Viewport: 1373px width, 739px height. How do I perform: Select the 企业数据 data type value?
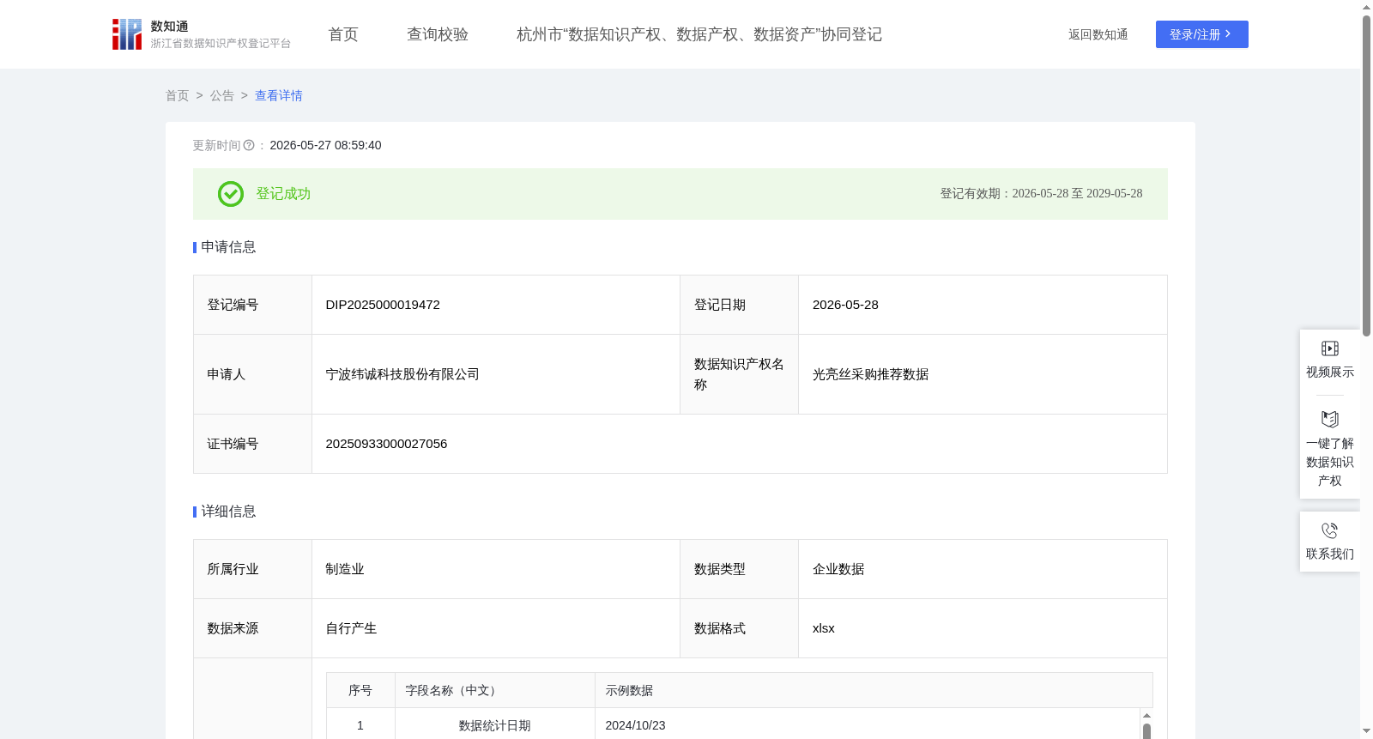(838, 569)
